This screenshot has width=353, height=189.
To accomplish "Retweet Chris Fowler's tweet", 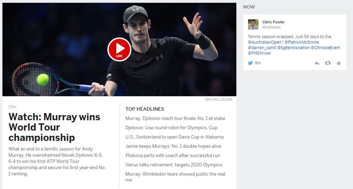I will pyautogui.click(x=328, y=63).
